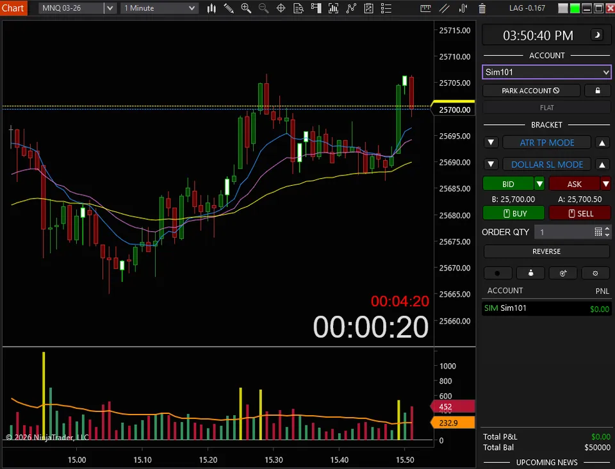
Task: Open the bar chart style icon
Action: 211,8
